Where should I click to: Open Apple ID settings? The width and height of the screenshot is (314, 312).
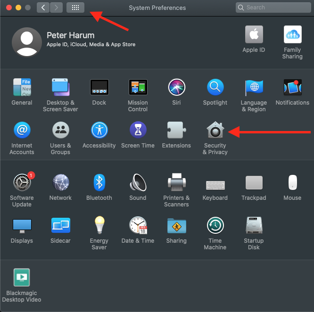click(254, 35)
